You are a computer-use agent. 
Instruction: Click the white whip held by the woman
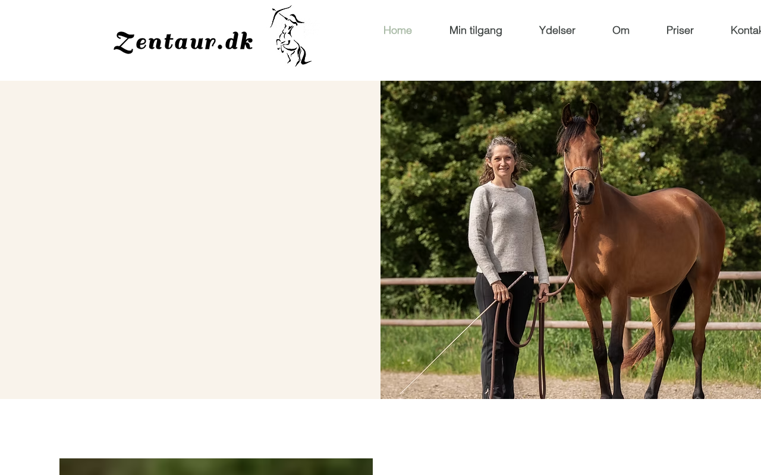click(x=463, y=334)
